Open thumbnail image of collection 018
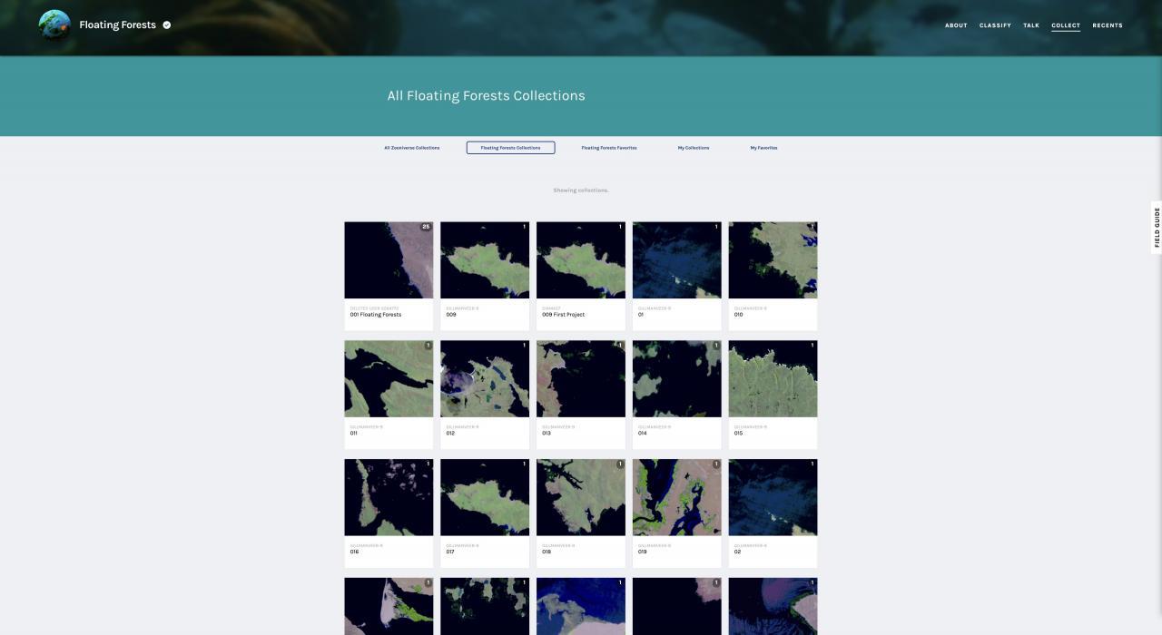Image resolution: width=1162 pixels, height=635 pixels. click(581, 497)
